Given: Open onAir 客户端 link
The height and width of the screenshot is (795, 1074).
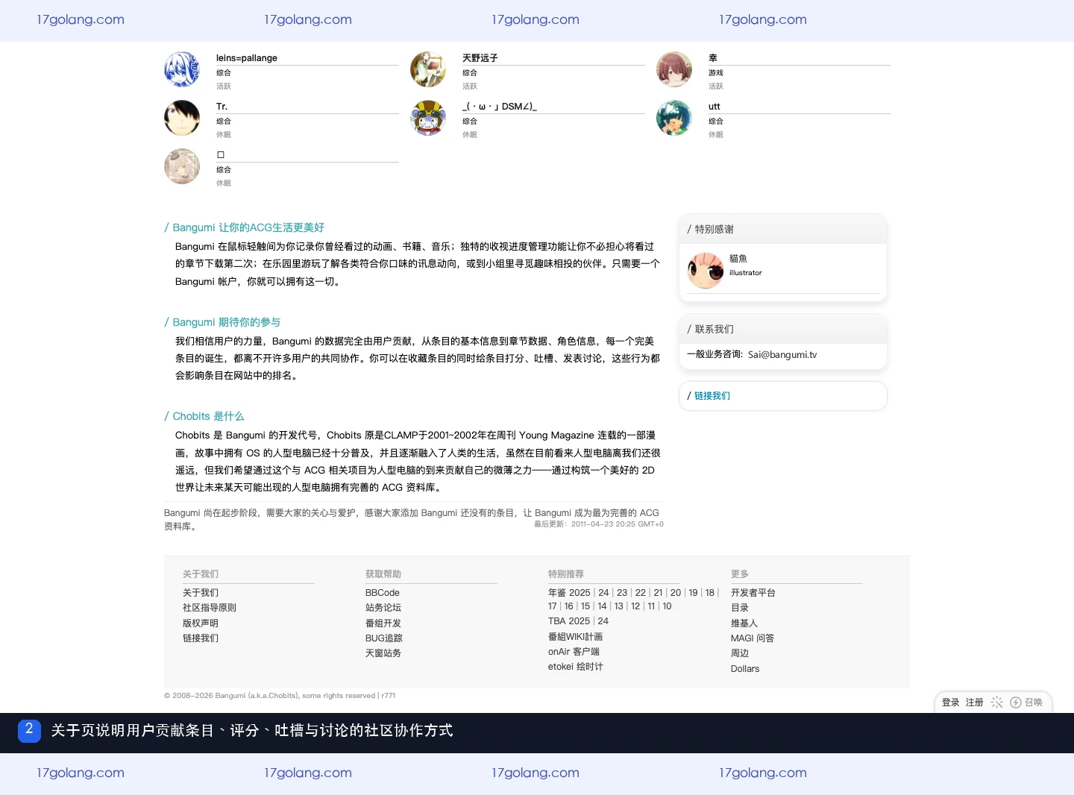Looking at the screenshot, I should point(574,652).
